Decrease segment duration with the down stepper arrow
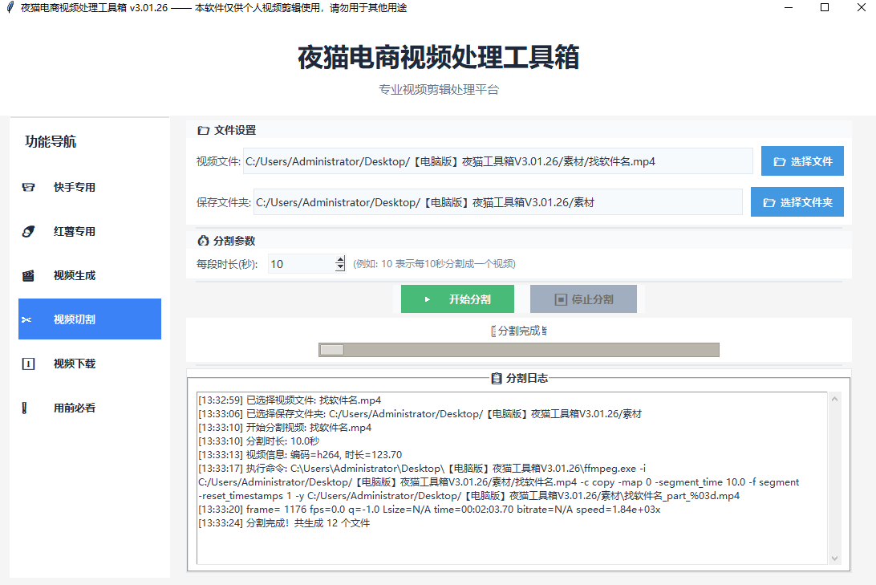876x585 pixels. 339,266
